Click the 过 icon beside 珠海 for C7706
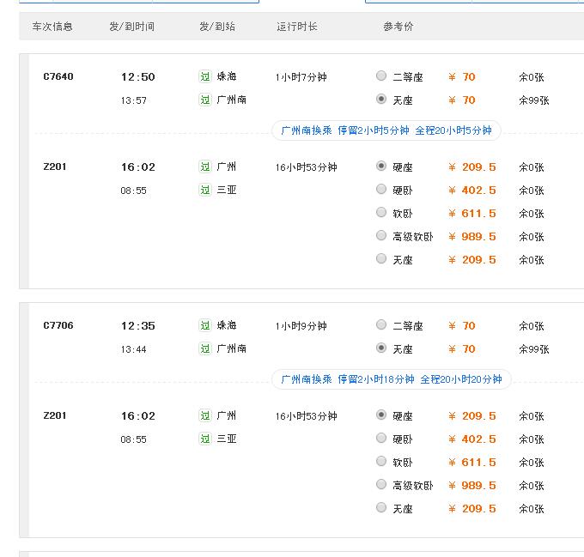The image size is (584, 557). click(x=205, y=325)
